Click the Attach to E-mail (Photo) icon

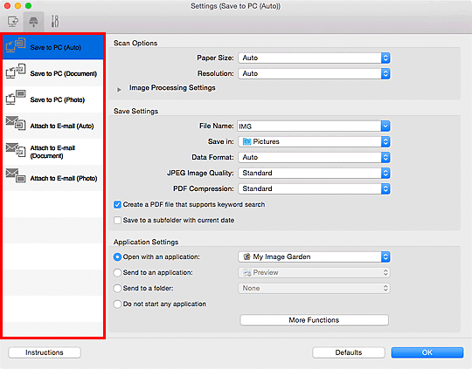click(16, 175)
